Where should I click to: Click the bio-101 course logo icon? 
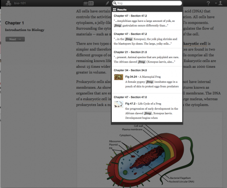[8, 3]
